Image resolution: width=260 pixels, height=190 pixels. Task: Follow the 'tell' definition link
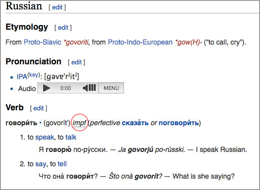[62, 164]
